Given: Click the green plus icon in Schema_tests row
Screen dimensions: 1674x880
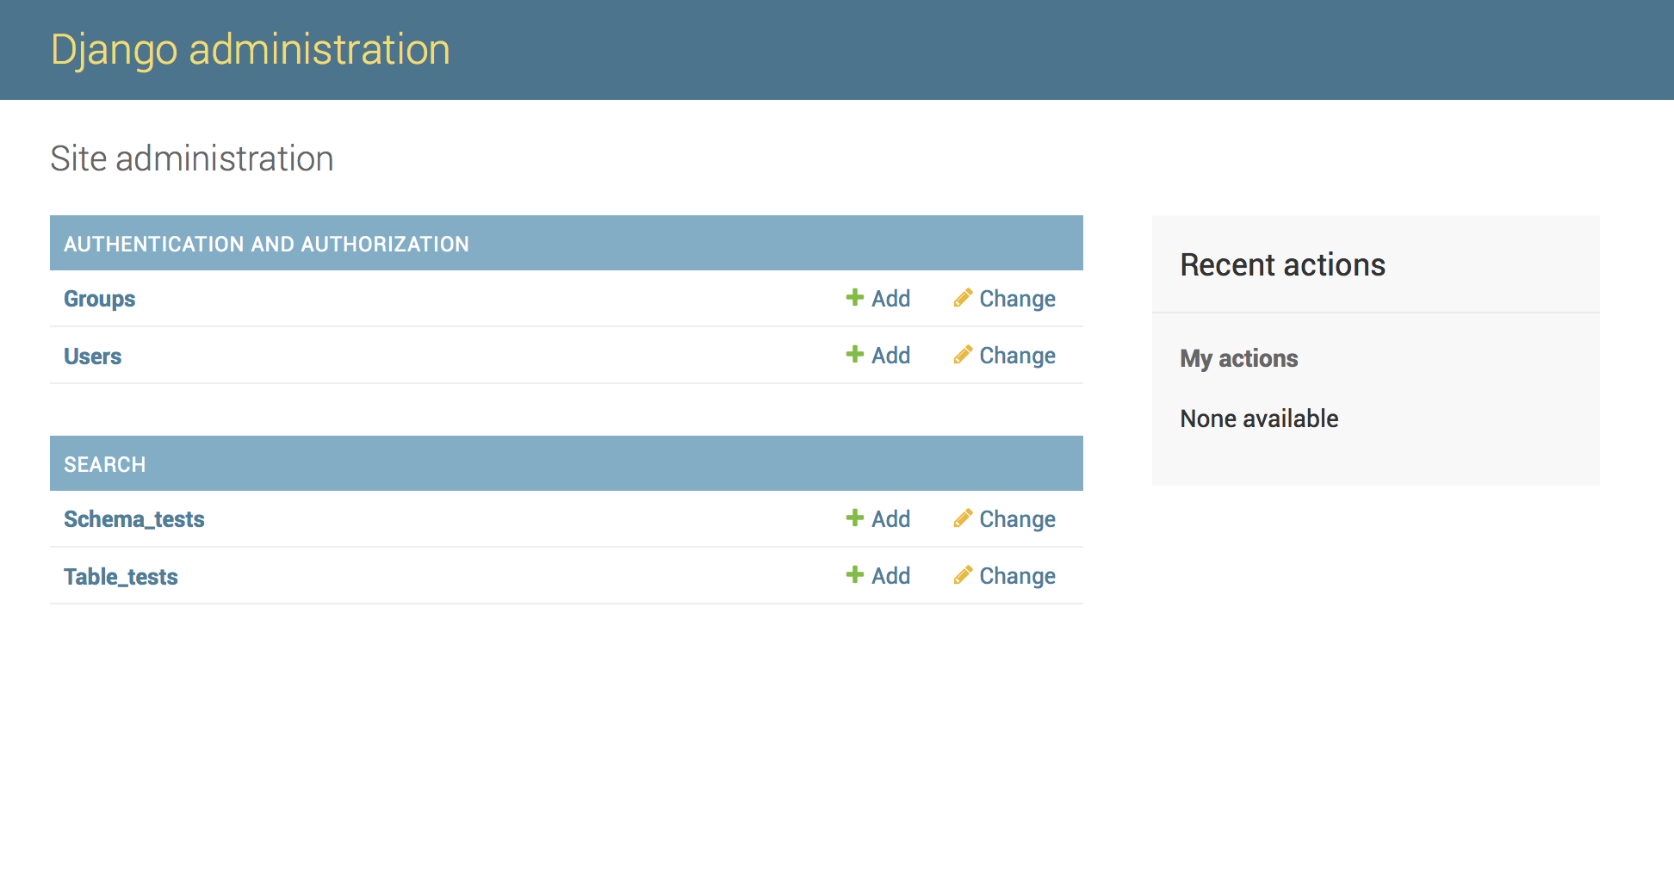Looking at the screenshot, I should (854, 517).
